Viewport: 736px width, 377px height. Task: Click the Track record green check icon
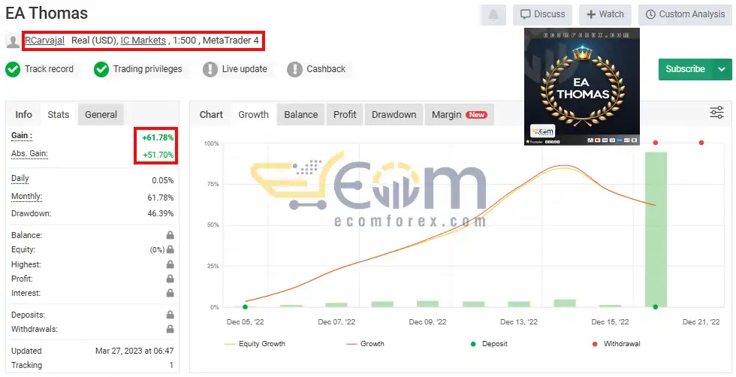coord(13,70)
